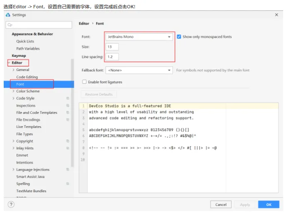
Task: Open Code Editing settings page
Action: click(x=27, y=77)
